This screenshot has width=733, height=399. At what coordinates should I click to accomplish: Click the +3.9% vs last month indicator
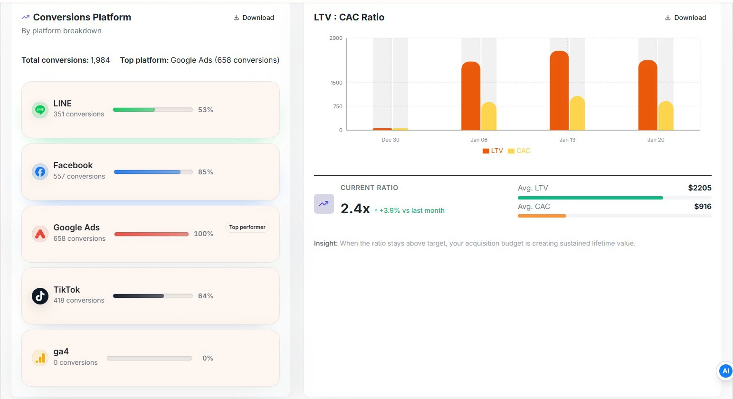[410, 210]
